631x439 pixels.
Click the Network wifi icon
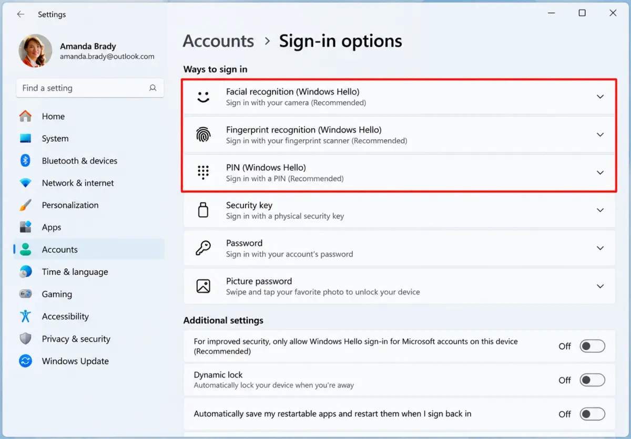coord(25,183)
